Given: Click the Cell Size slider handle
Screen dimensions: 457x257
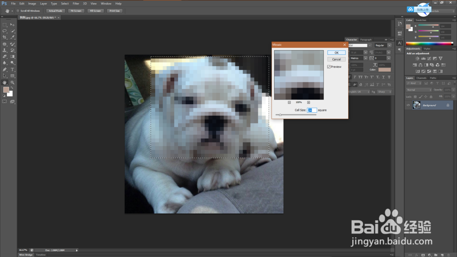Looking at the screenshot, I should point(280,115).
